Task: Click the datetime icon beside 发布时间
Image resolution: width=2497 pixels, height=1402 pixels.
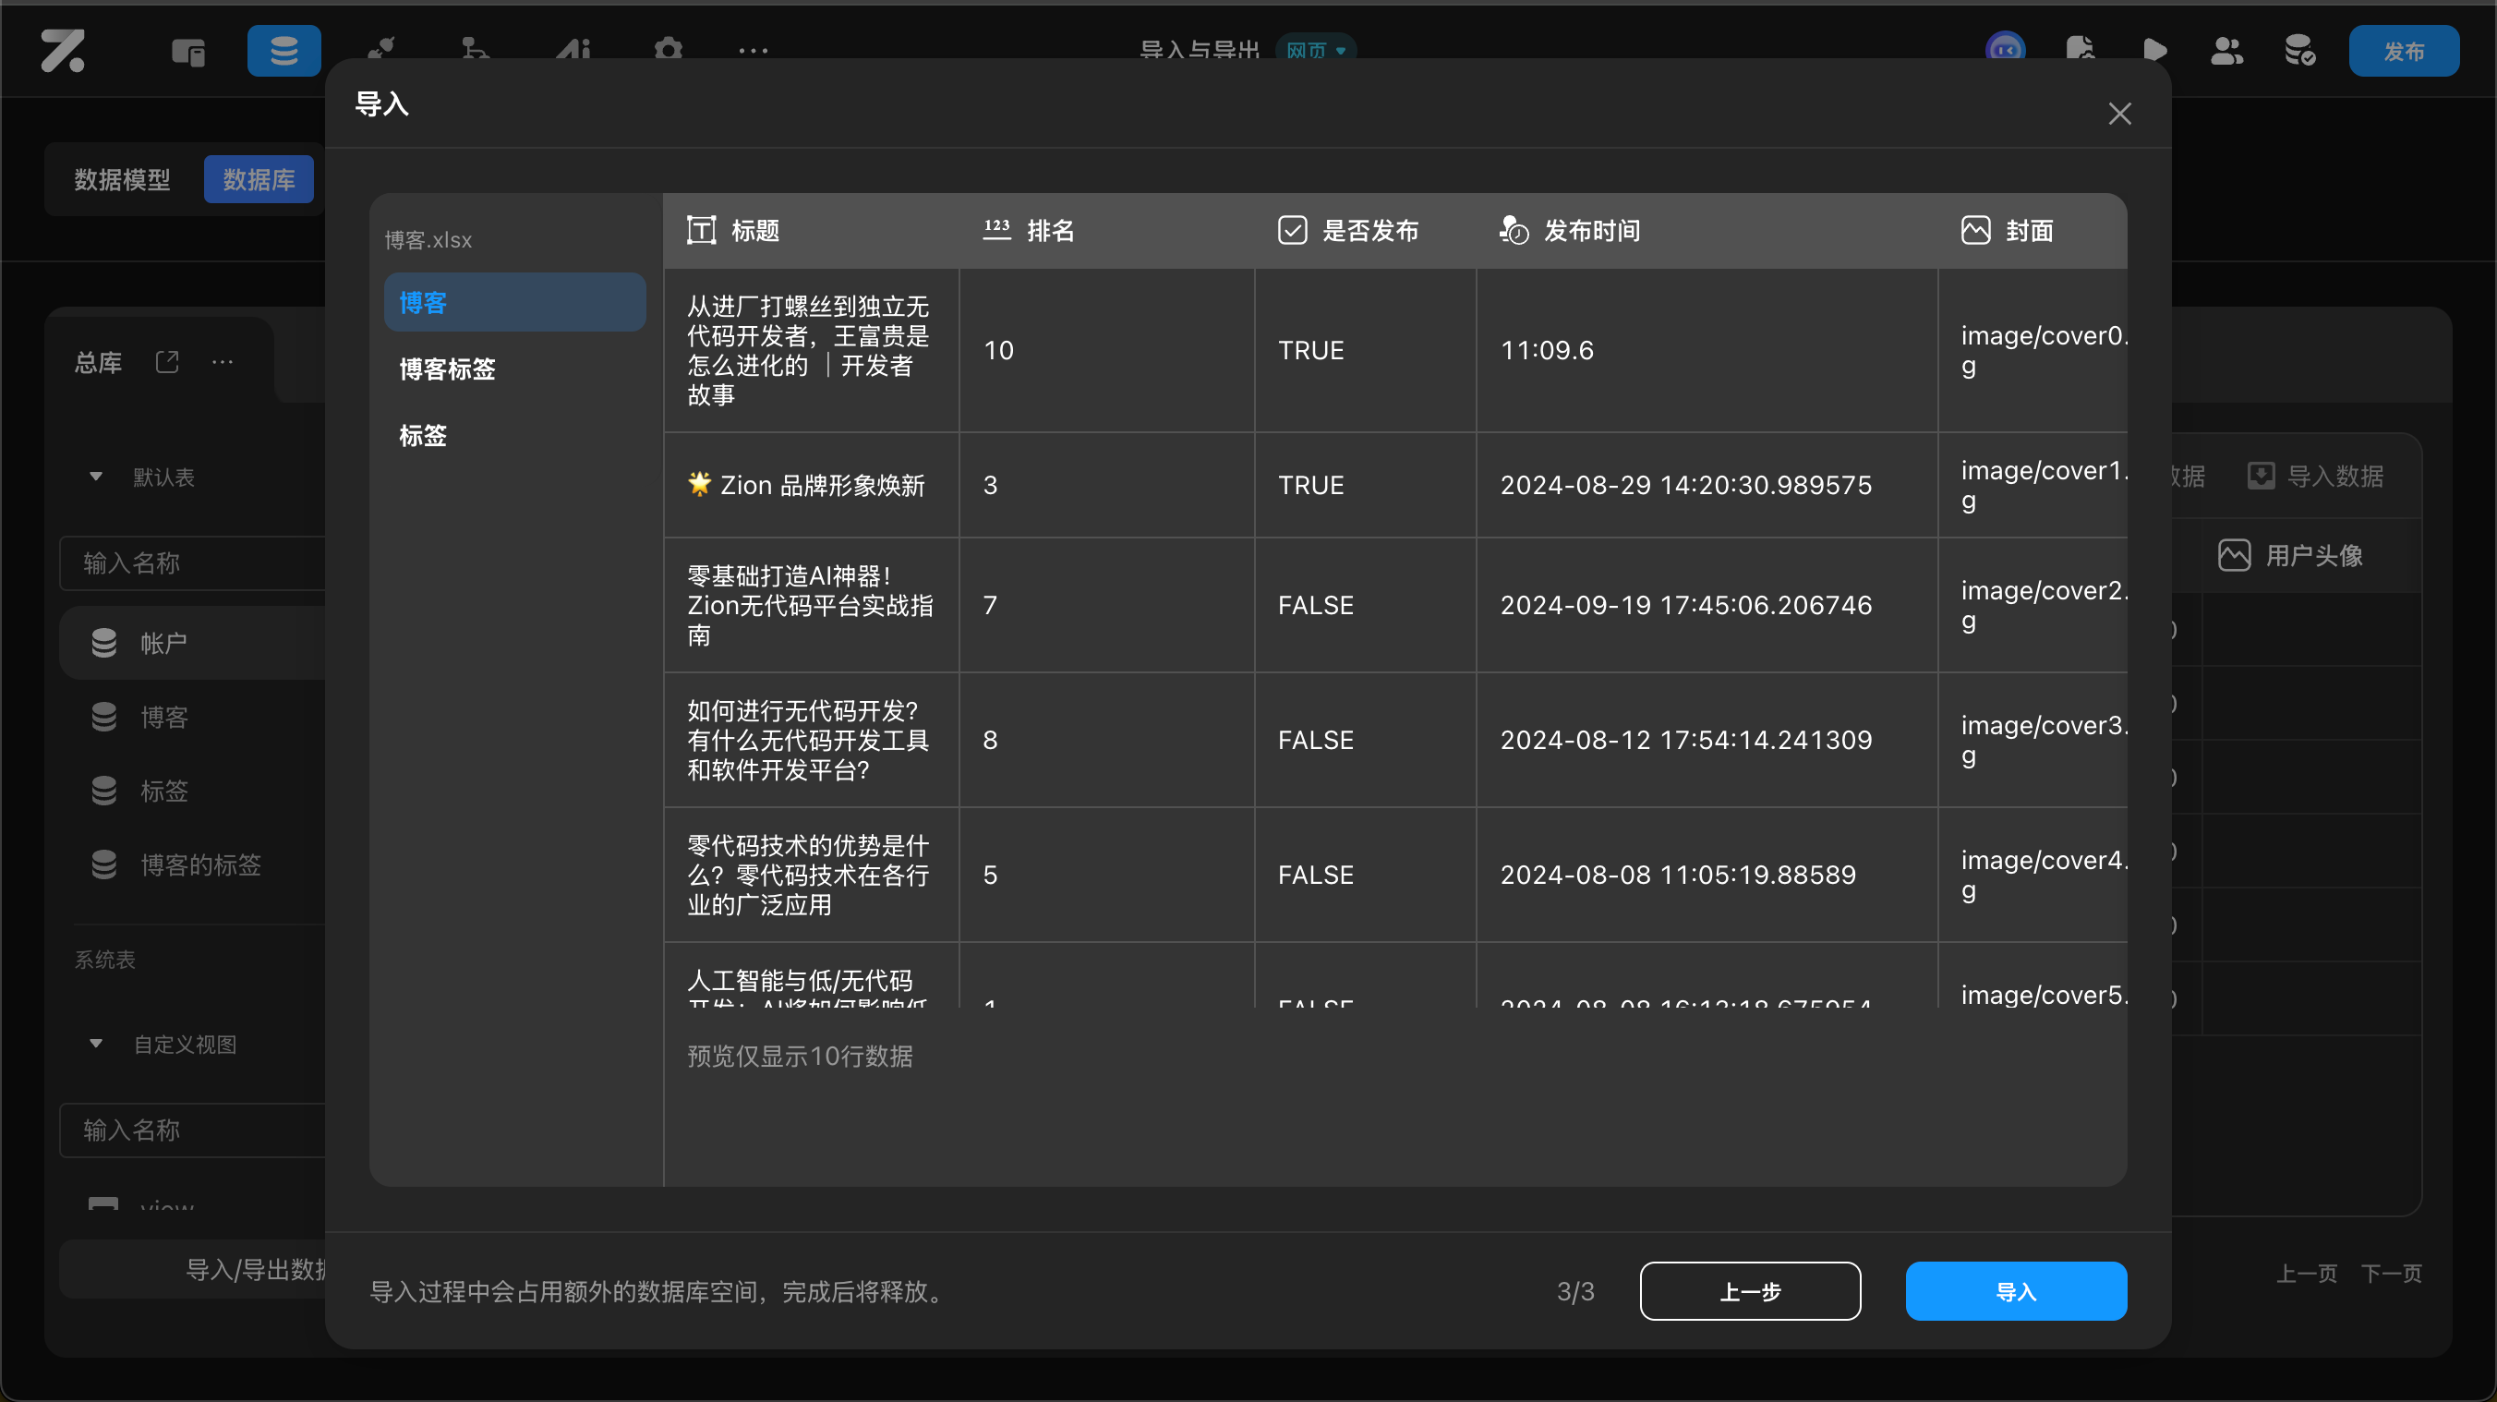Action: click(x=1514, y=231)
